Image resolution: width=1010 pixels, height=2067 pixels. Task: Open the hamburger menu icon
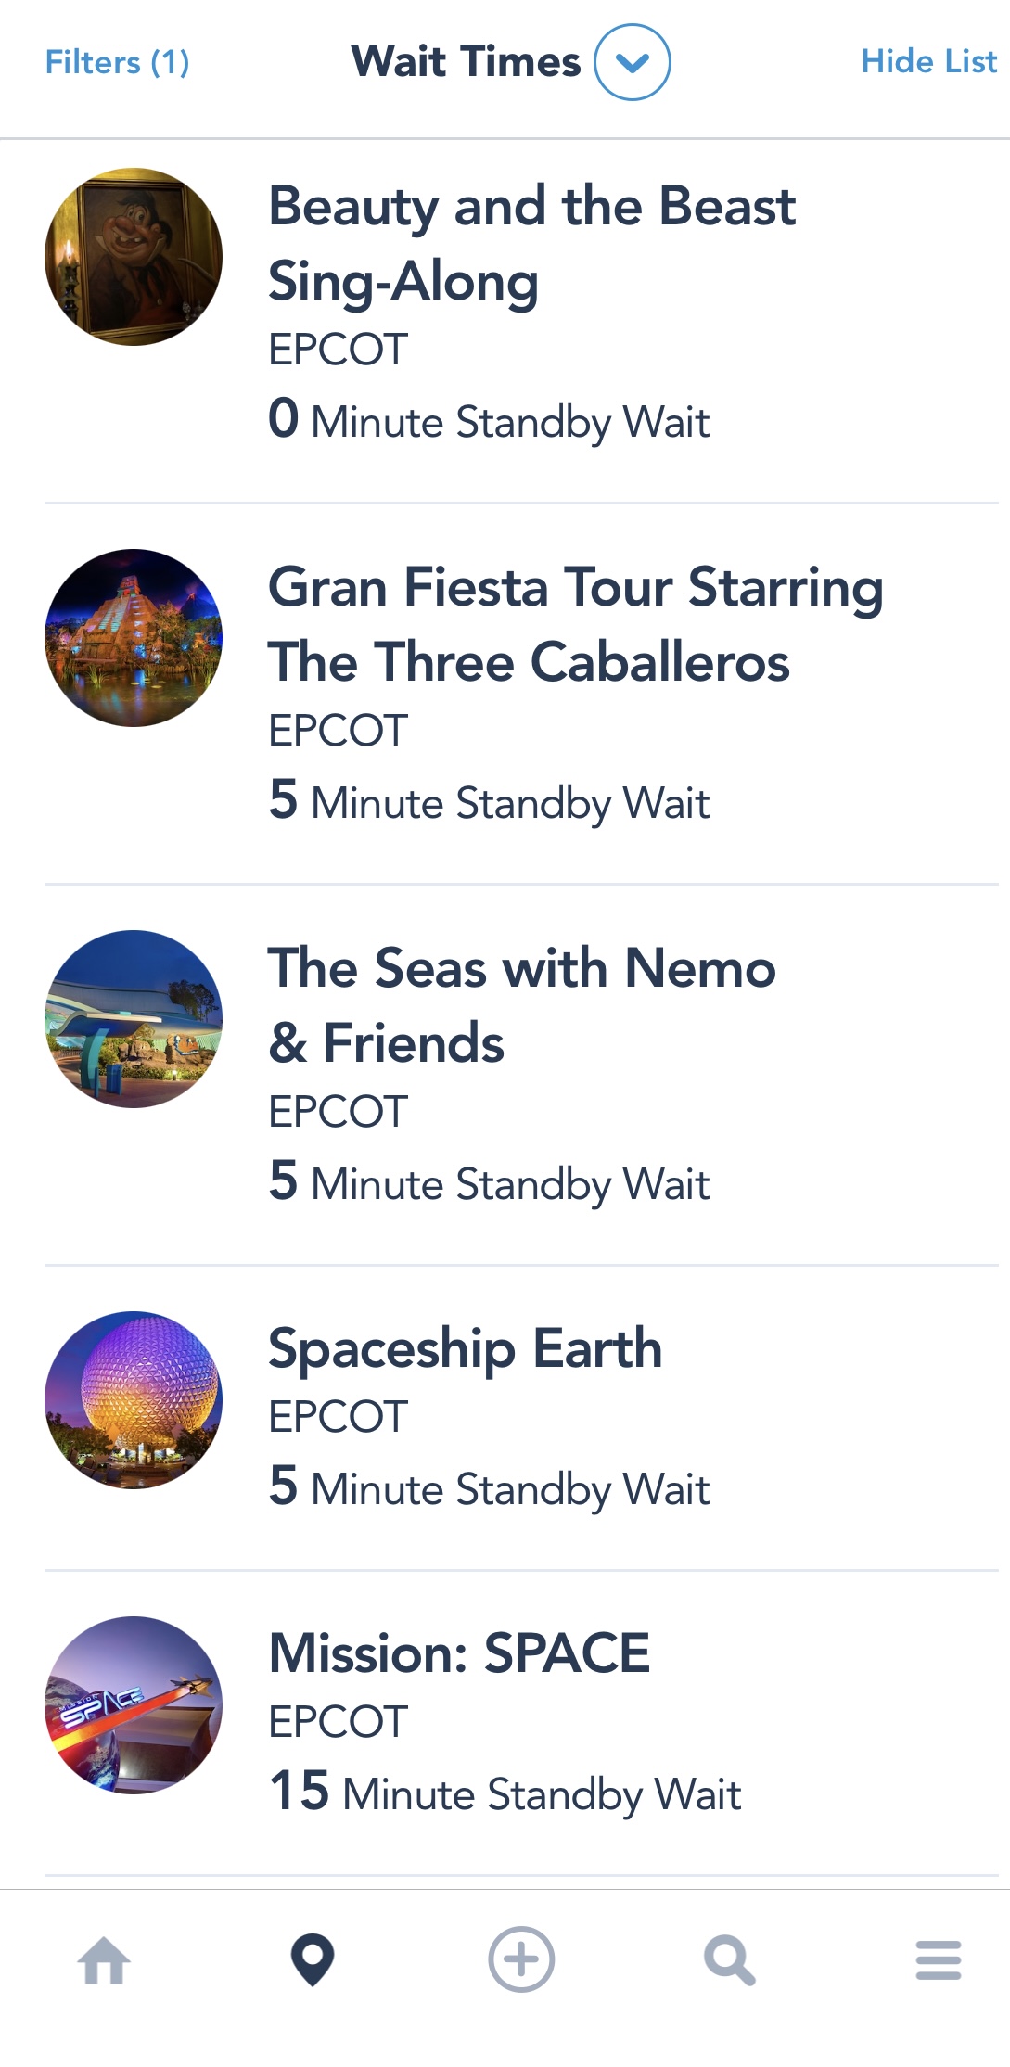(938, 1960)
